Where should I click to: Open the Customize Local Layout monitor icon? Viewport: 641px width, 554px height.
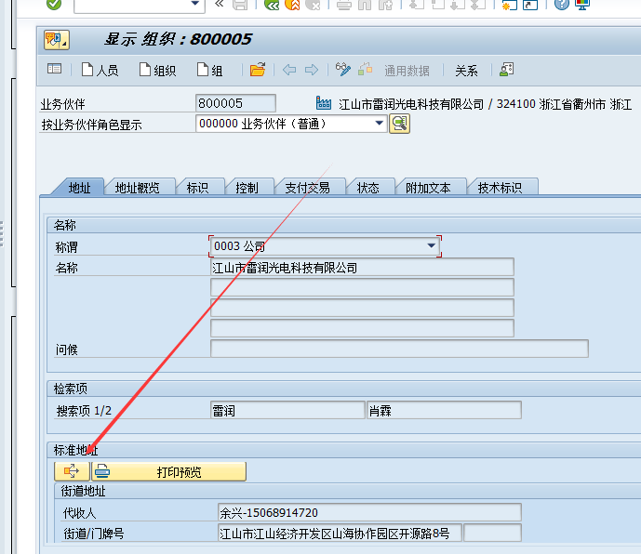click(x=582, y=5)
